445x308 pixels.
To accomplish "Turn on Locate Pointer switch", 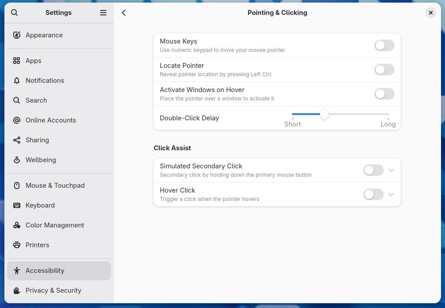I will click(x=384, y=70).
